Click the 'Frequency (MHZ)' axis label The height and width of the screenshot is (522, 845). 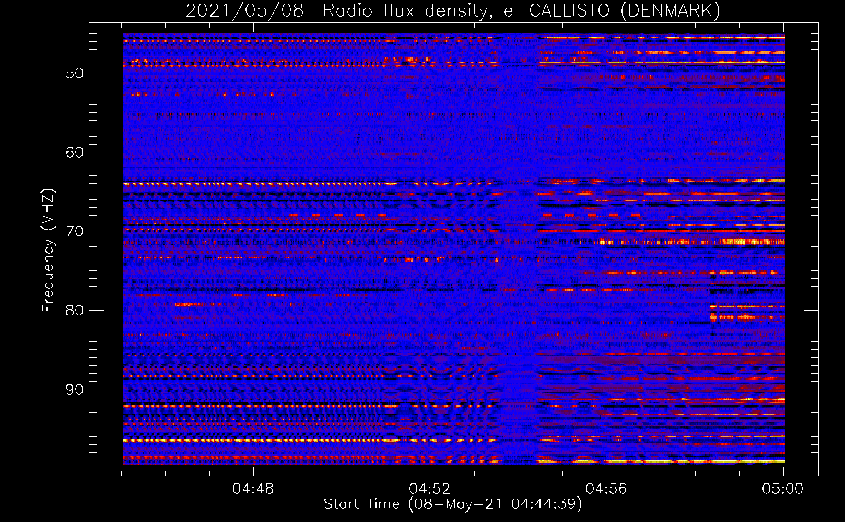[x=48, y=251]
